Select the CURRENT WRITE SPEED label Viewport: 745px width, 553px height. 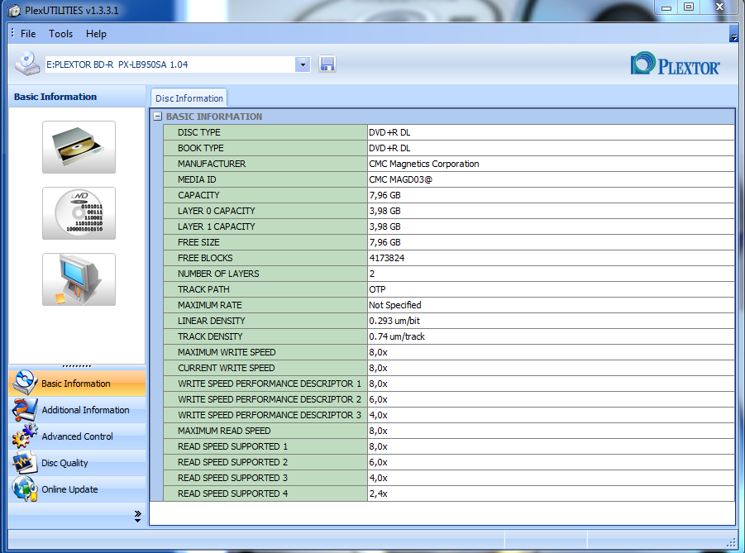tap(227, 368)
